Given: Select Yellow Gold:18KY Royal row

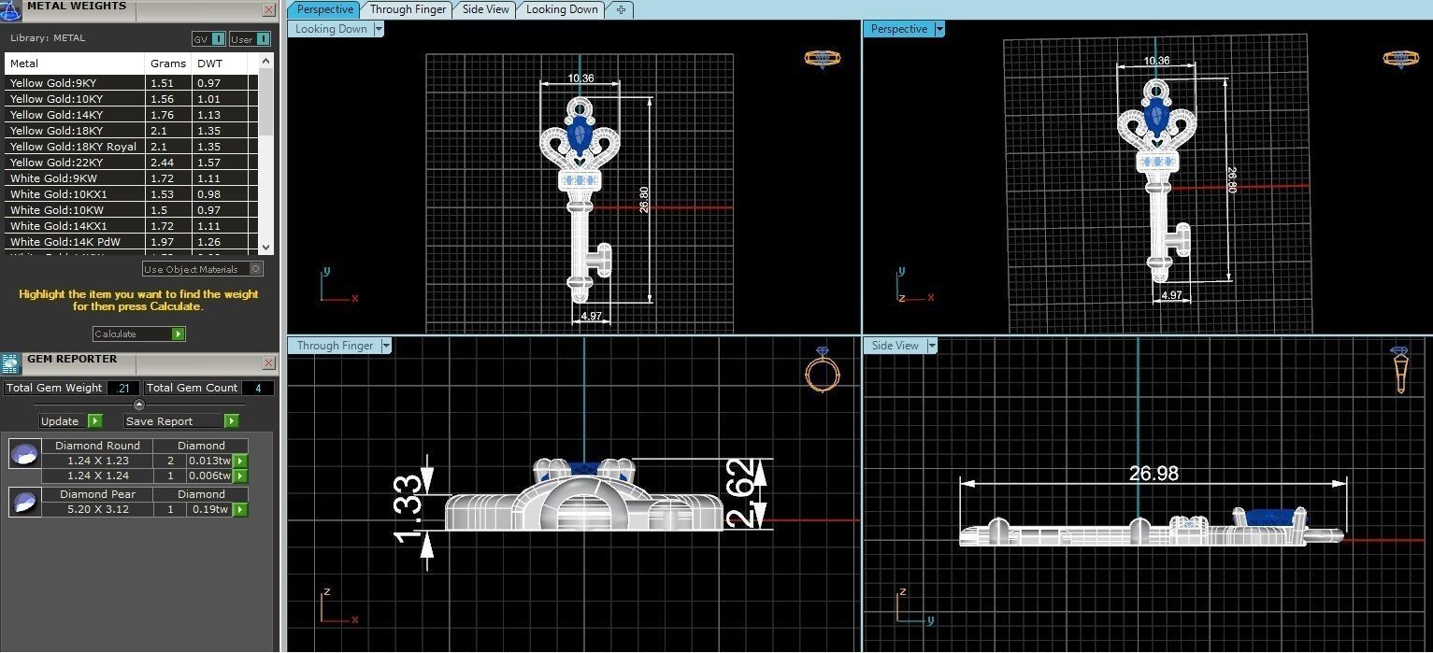Looking at the screenshot, I should (131, 147).
